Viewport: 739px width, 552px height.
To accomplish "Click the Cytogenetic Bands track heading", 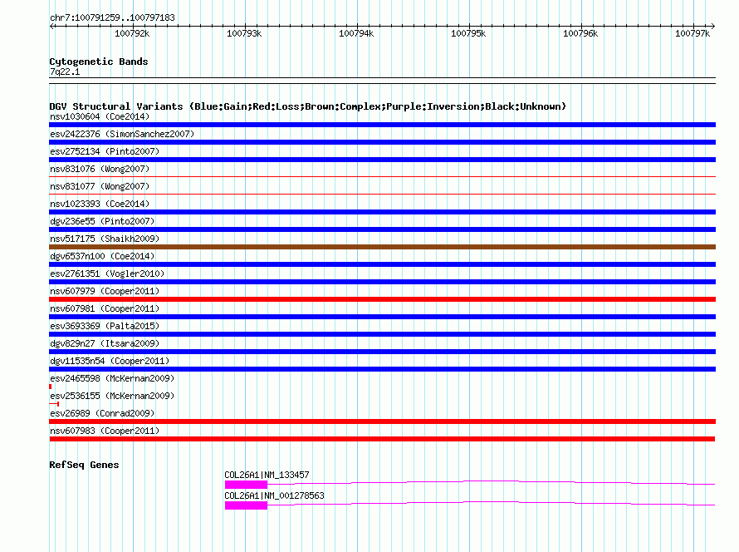I will 98,62.
